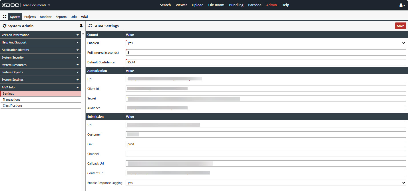Click the Poll Interval input field
Viewport: 408px width, 191px height.
click(266, 53)
